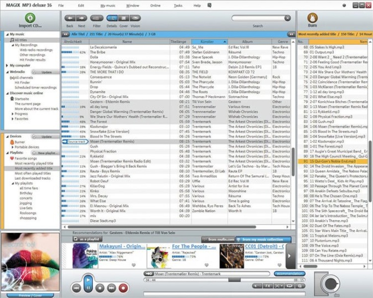373x298 pixels.
Task: Click the shuffle mode button in player
Action: pos(278,286)
